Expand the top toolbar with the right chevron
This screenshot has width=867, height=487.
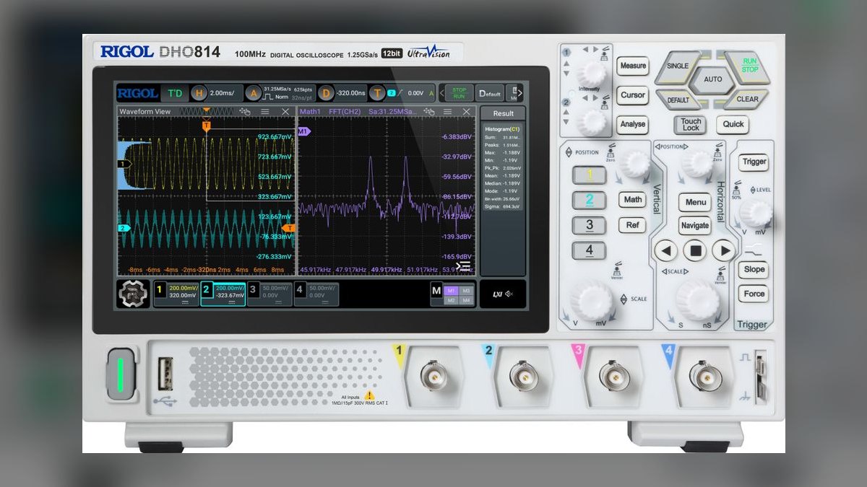(x=519, y=93)
